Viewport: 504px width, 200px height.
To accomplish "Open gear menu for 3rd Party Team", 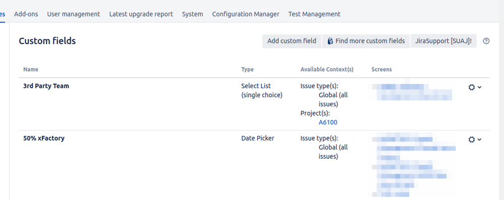I will 472,87.
